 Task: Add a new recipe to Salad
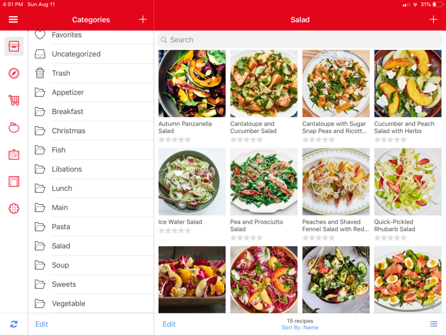pyautogui.click(x=433, y=20)
